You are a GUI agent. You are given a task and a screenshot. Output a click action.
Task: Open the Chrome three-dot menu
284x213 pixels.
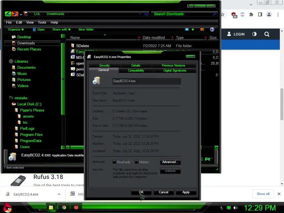point(278,14)
